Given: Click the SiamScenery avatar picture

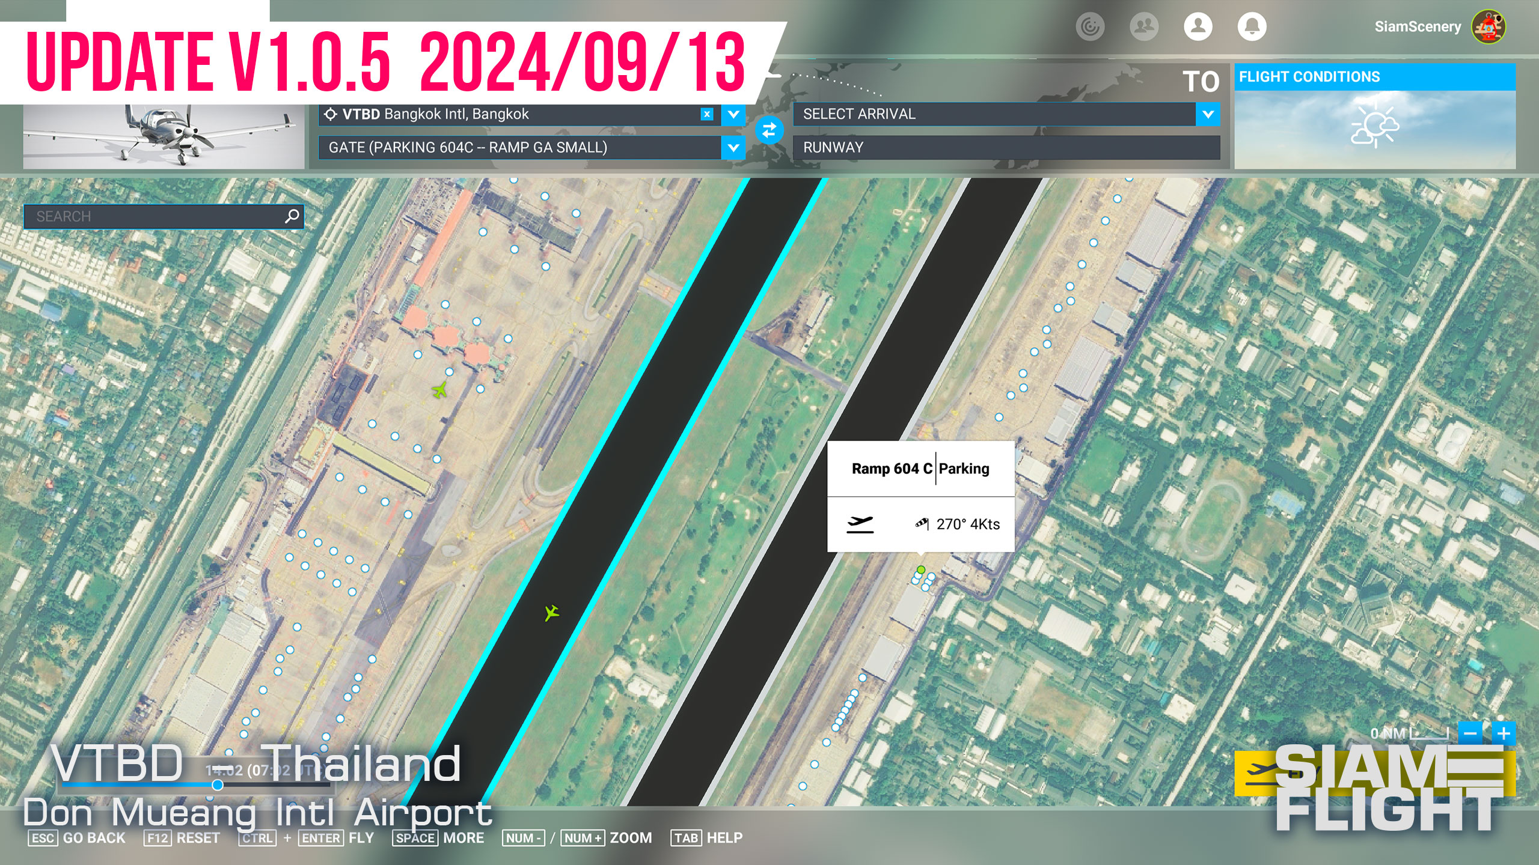Looking at the screenshot, I should tap(1489, 26).
